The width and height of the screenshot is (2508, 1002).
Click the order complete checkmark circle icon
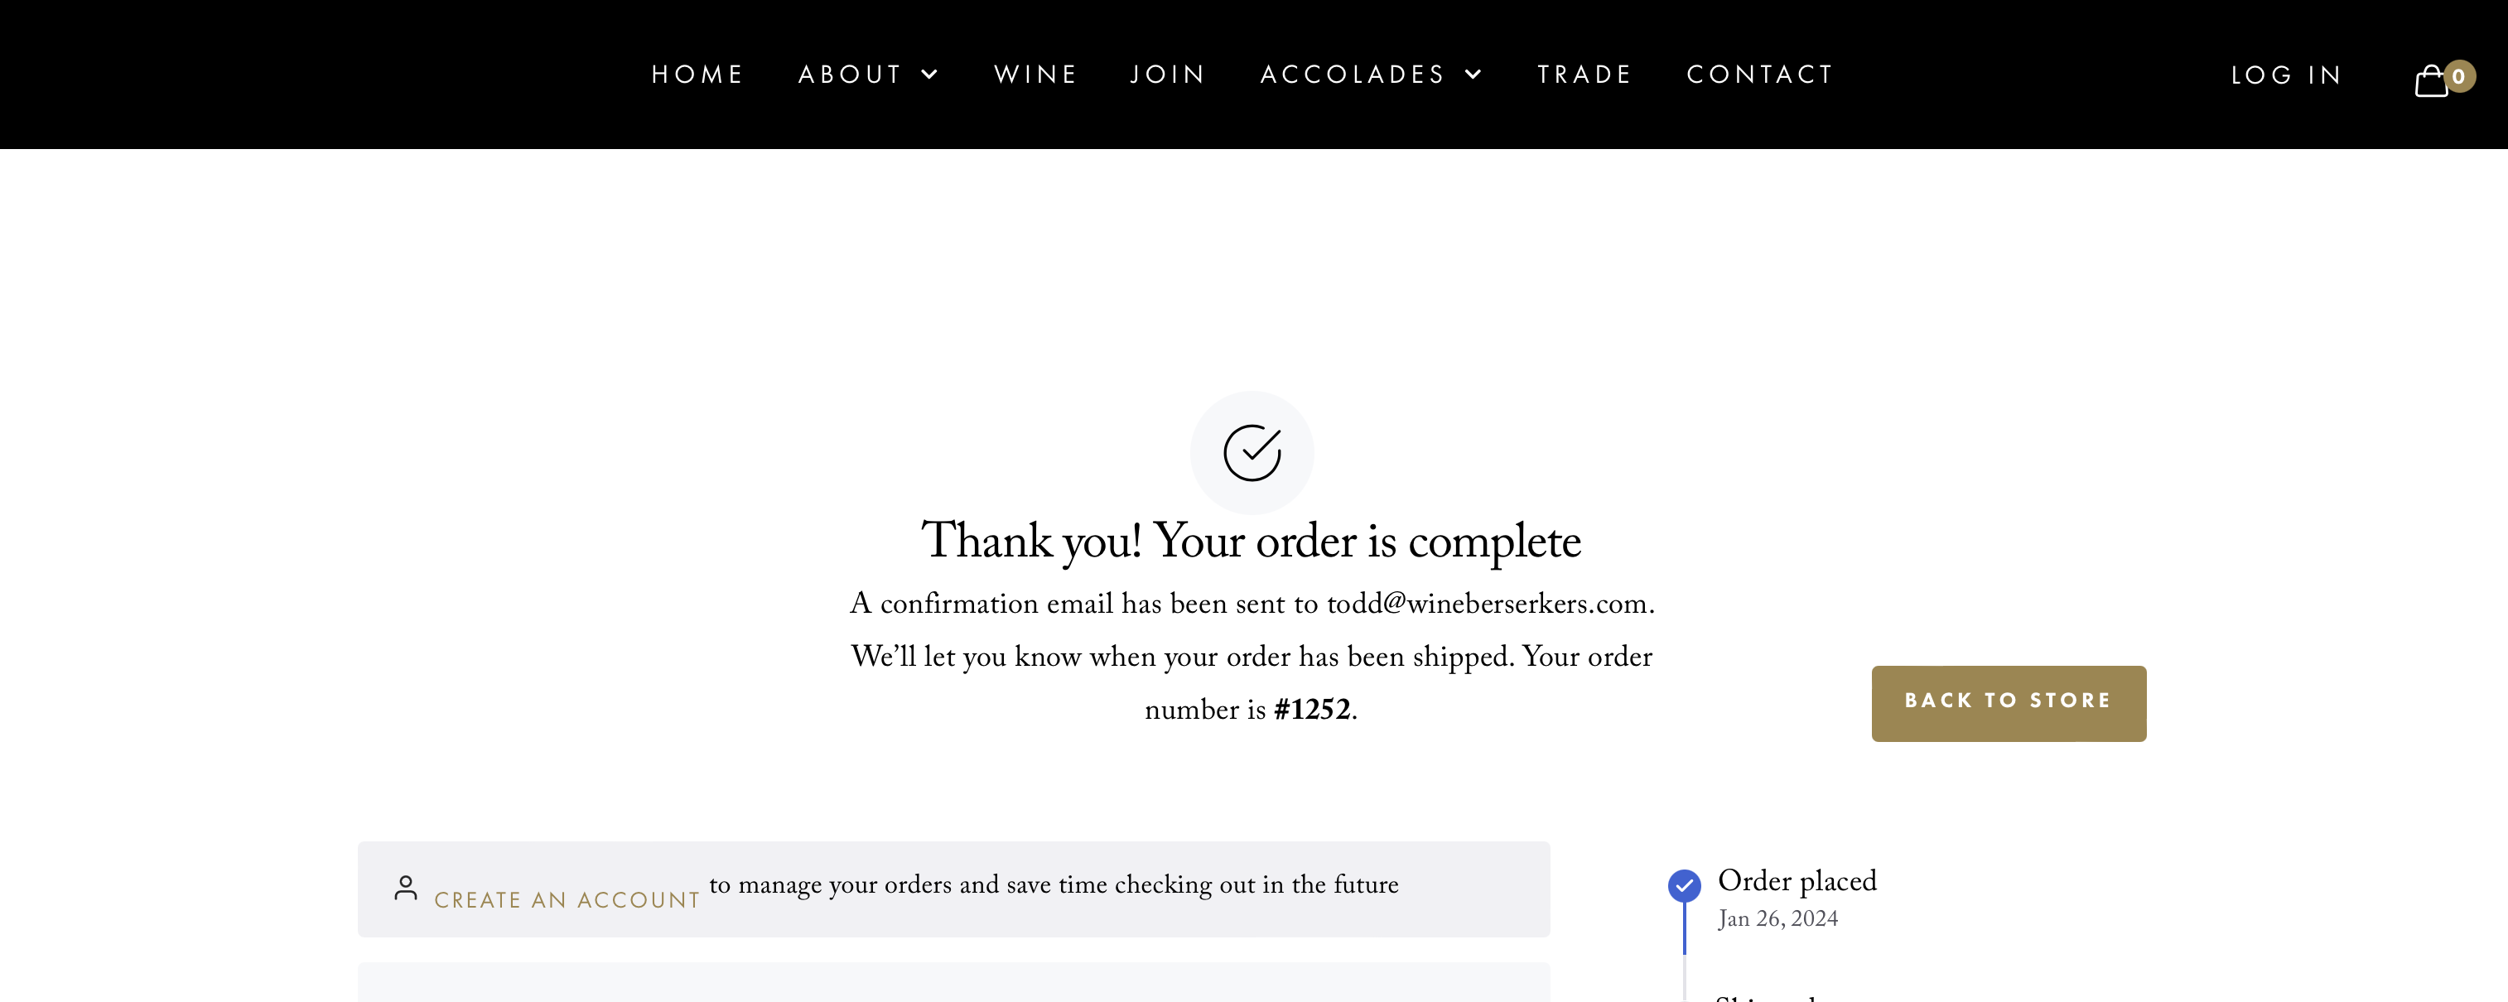point(1252,453)
